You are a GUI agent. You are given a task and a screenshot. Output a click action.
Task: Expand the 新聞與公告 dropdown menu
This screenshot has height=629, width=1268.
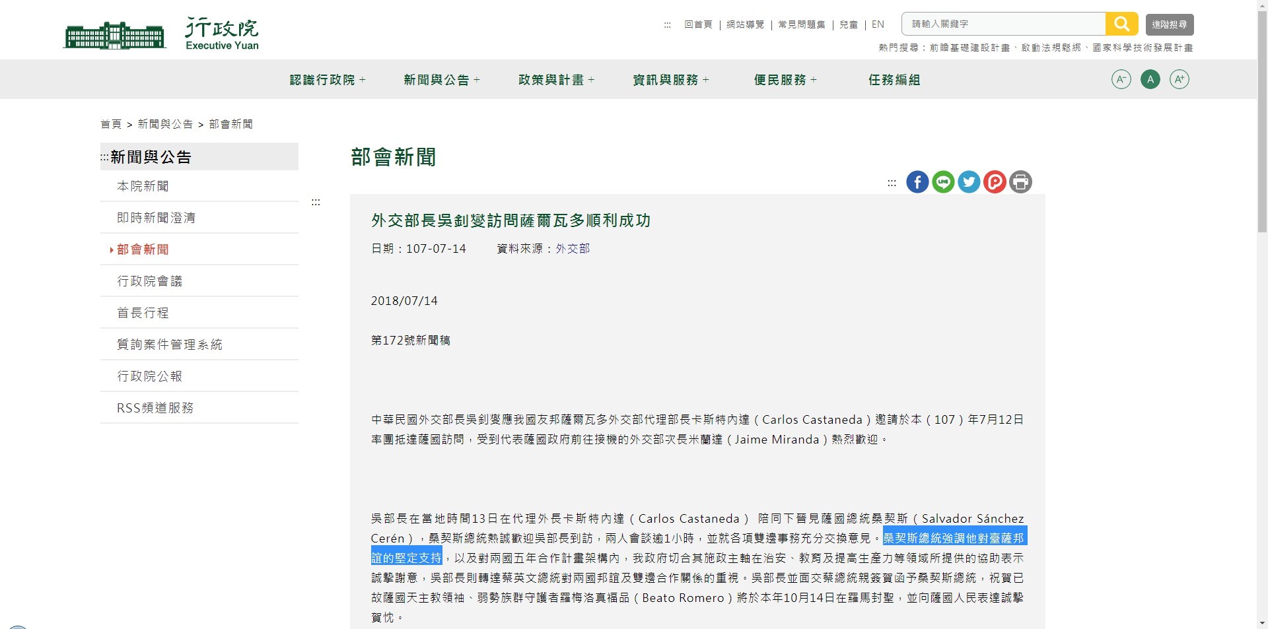pyautogui.click(x=442, y=80)
